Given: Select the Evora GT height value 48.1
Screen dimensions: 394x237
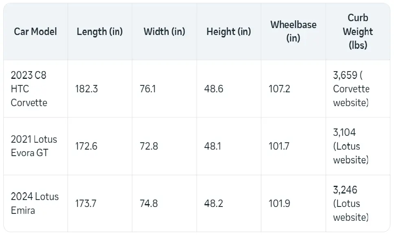Looking at the screenshot, I should click(x=212, y=146).
